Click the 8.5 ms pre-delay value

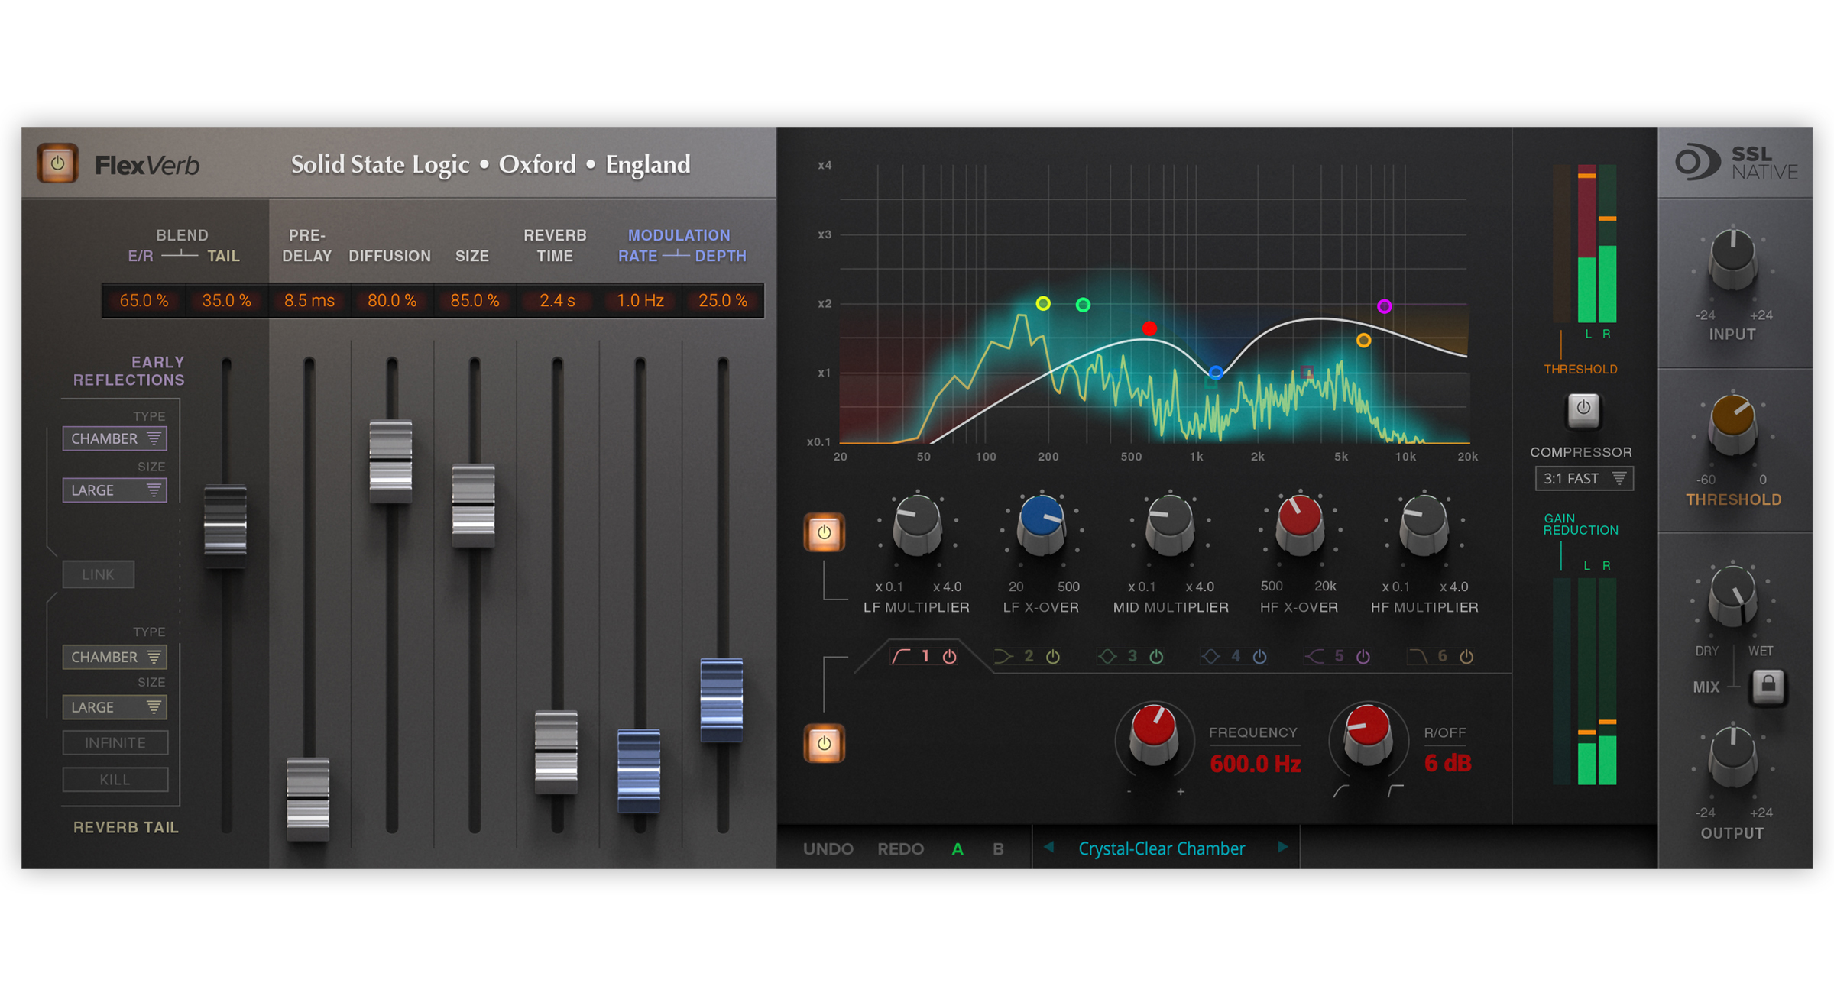(309, 300)
